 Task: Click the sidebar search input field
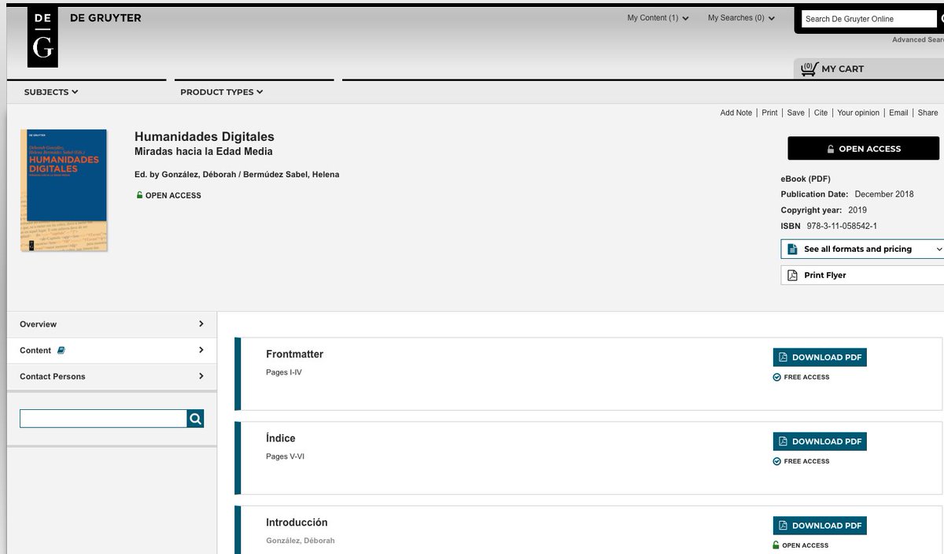tap(103, 419)
